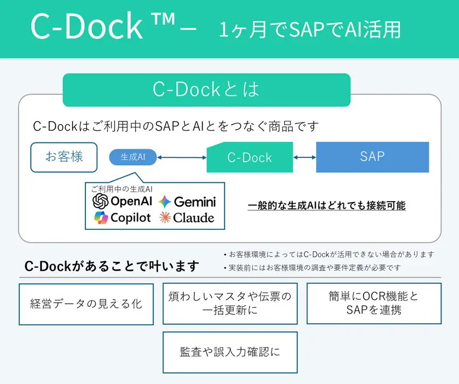The image size is (459, 384).
Task: Select the 経営データの見える化 box
Action: pos(86,304)
